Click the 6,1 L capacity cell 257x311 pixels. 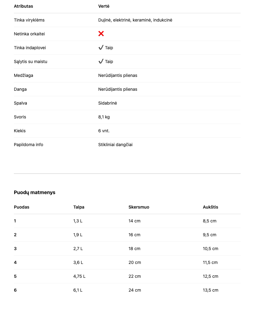(x=78, y=290)
